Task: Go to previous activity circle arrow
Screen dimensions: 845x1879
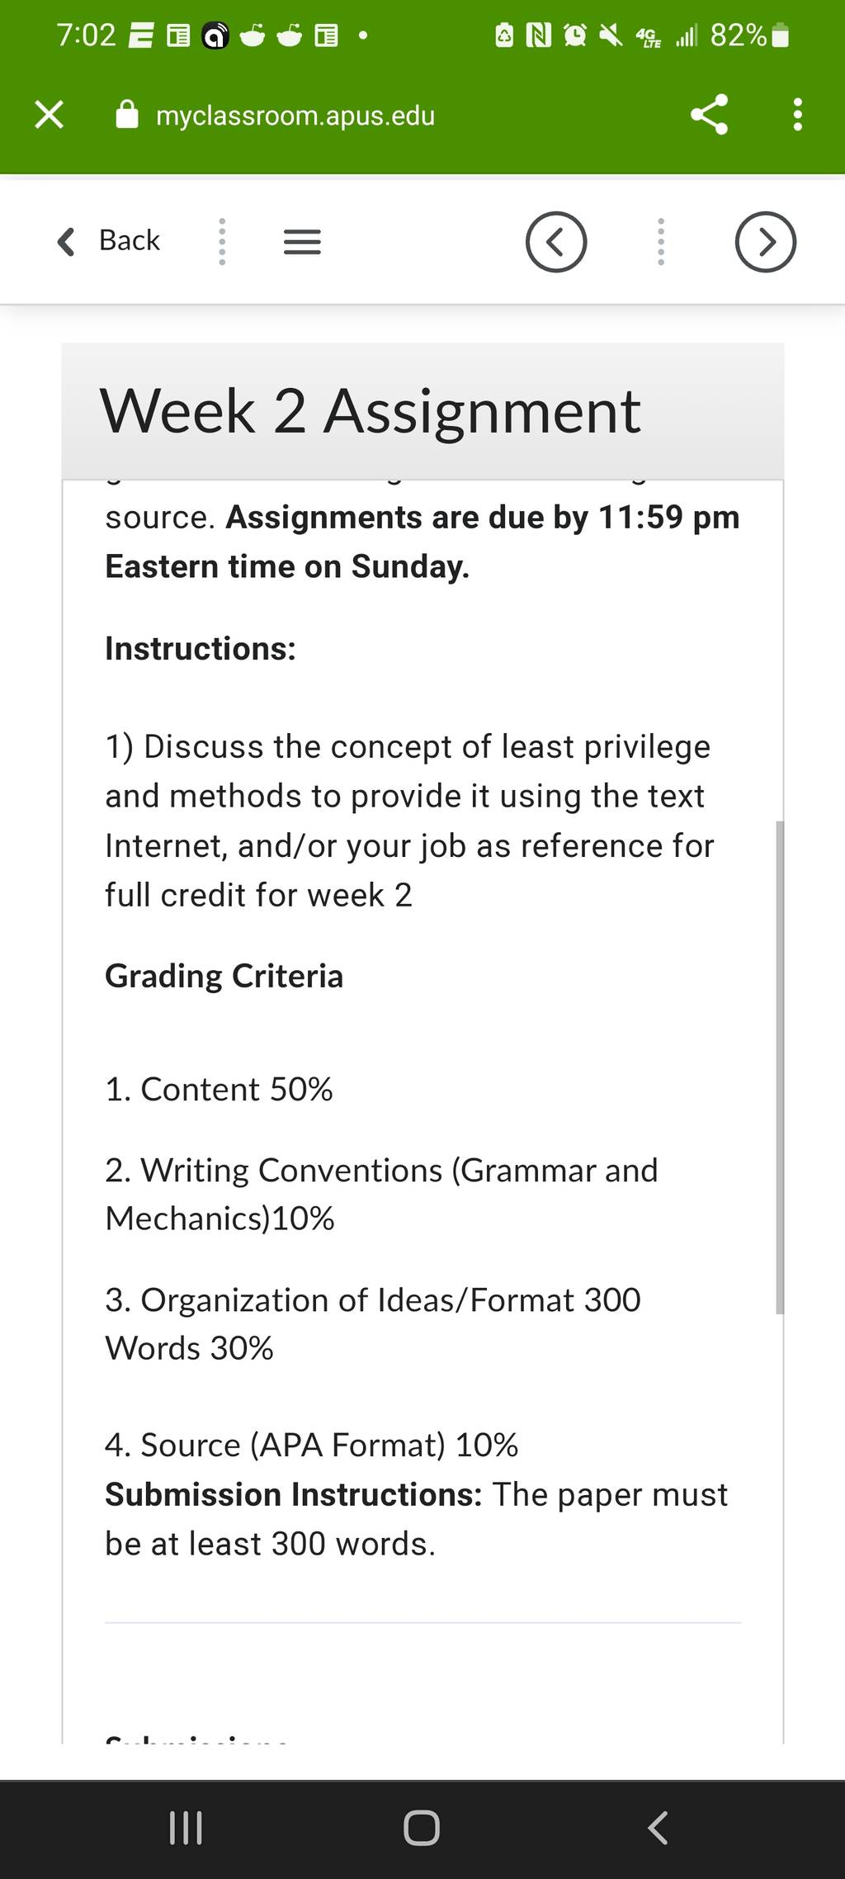Action: click(556, 242)
